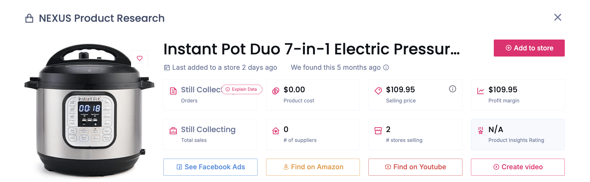Click the Orders document icon
The height and width of the screenshot is (182, 590).
point(173,90)
